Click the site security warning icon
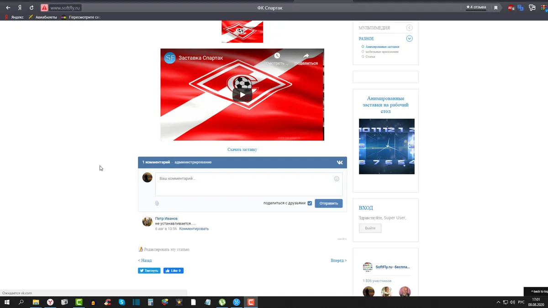The height and width of the screenshot is (308, 548). (x=44, y=8)
